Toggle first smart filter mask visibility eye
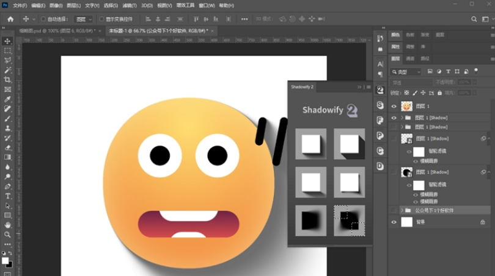The width and height of the screenshot is (495, 276). point(409,152)
